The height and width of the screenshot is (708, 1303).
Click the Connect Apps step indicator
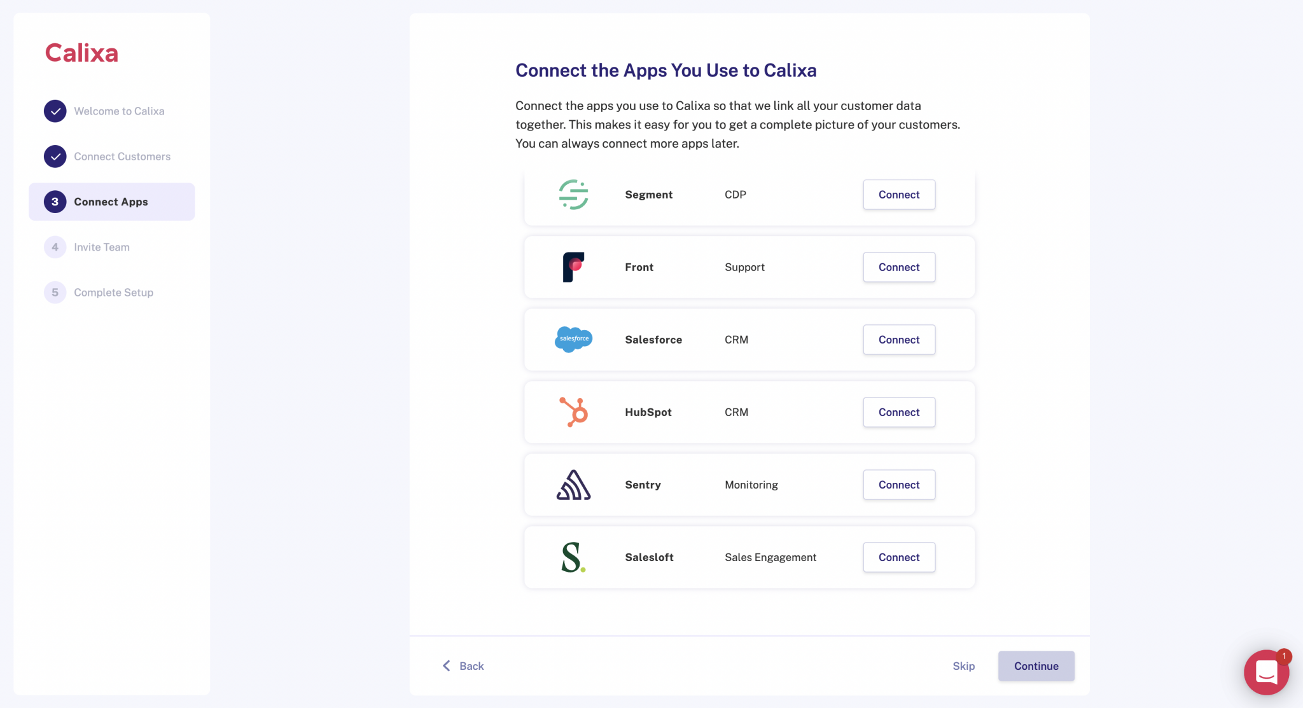click(111, 200)
